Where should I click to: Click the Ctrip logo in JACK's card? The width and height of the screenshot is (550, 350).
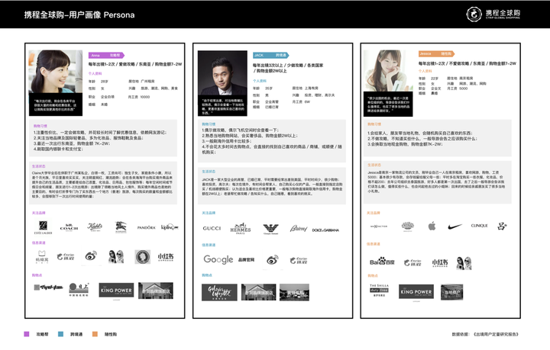[x=299, y=260]
